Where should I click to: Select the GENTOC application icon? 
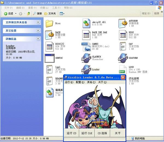[x=49, y=58]
